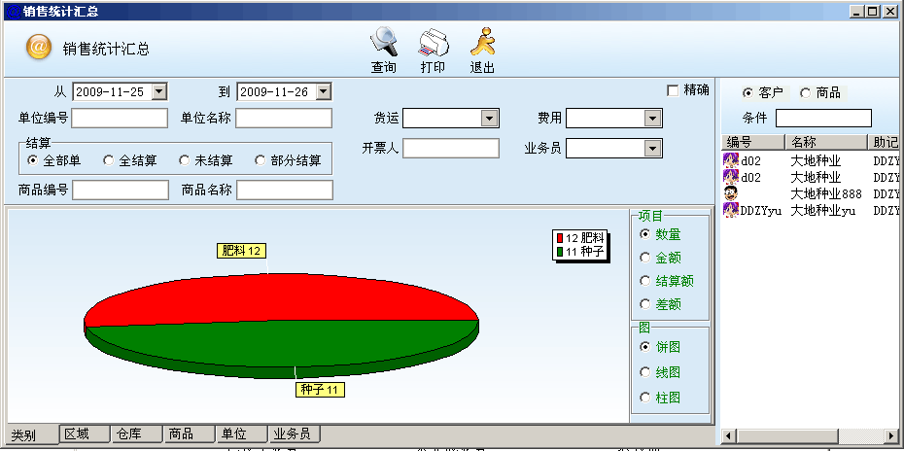The width and height of the screenshot is (904, 451).
Task: Click the 种子 11 chart label
Action: [x=320, y=390]
